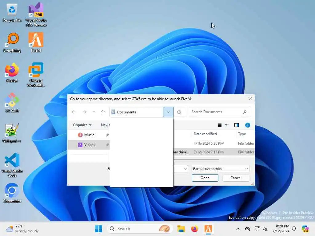Show hidden tray icons
This screenshot has height=236, width=315.
pyautogui.click(x=238, y=229)
